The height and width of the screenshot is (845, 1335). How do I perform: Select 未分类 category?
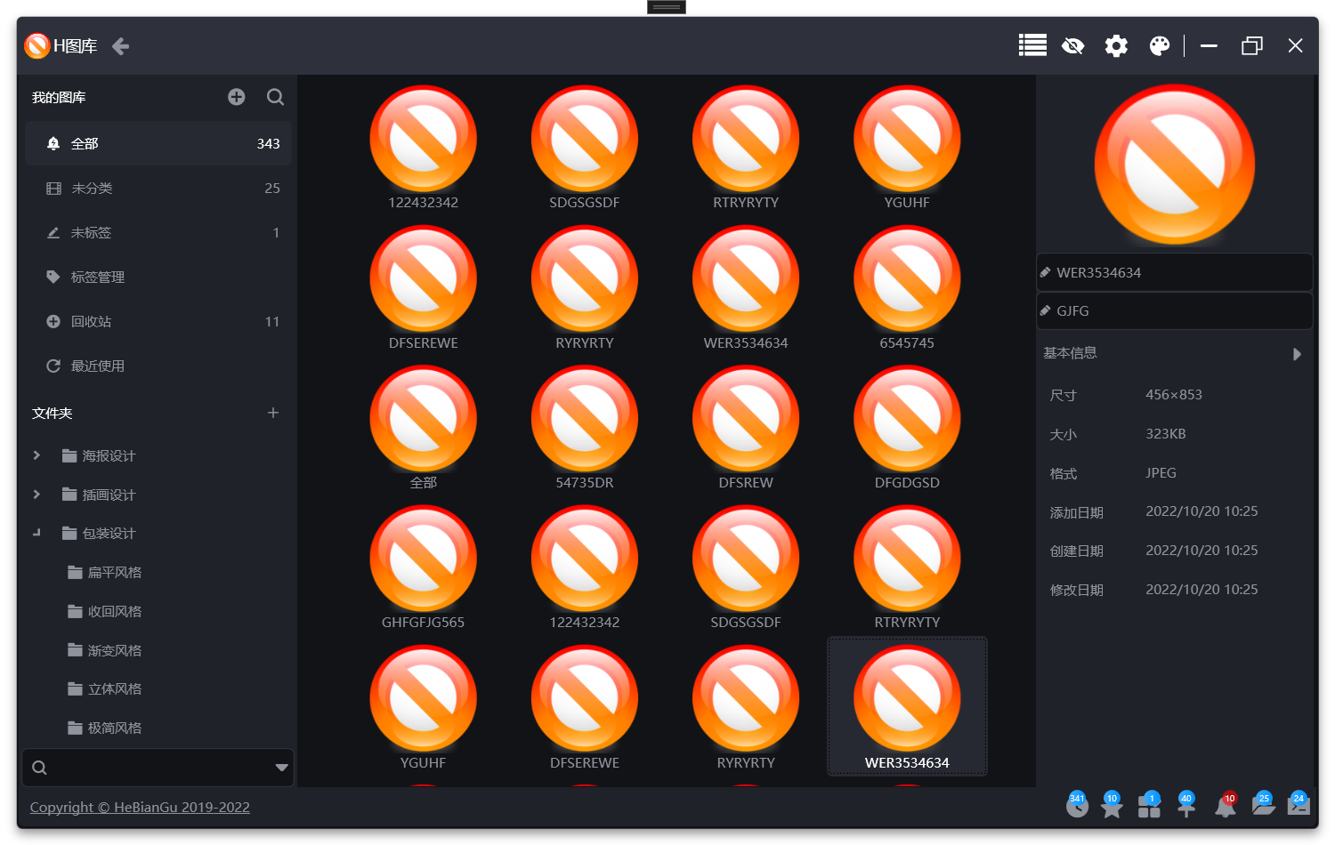158,188
